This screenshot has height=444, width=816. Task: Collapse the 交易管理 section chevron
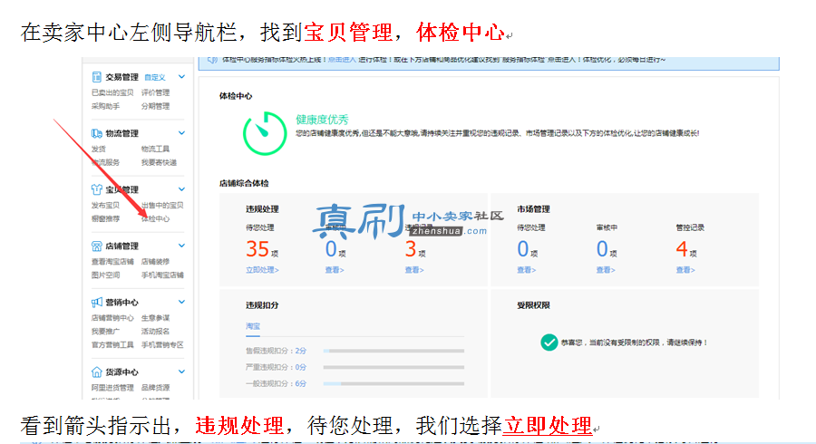point(181,76)
